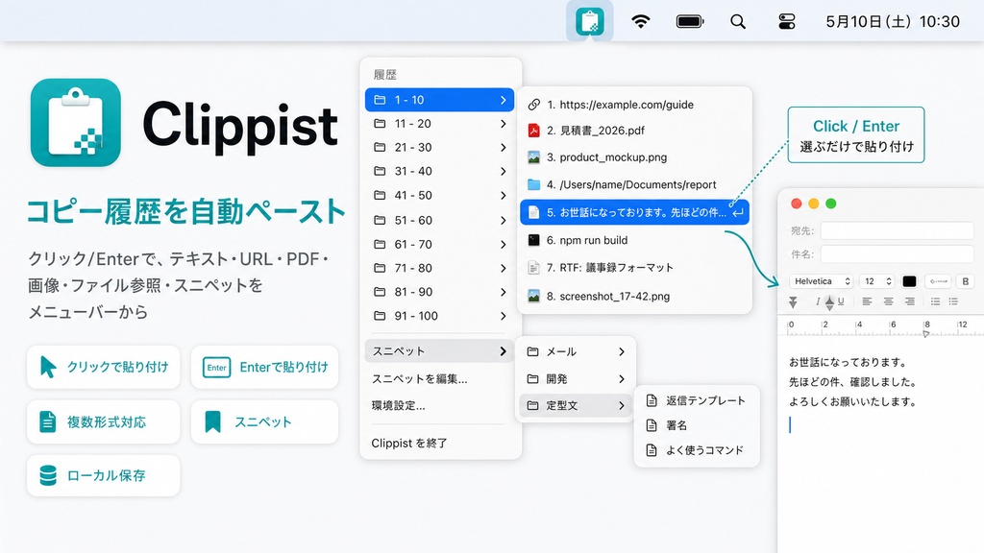Expand the 81 - 90 history folder
The image size is (984, 553).
(x=439, y=292)
